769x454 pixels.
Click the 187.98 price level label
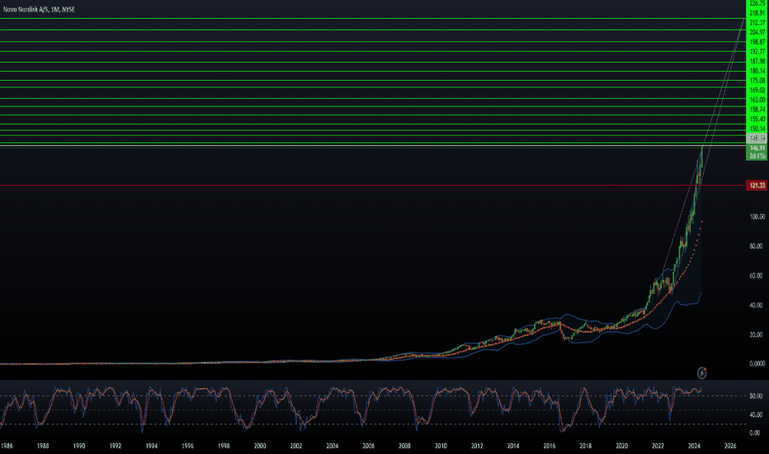[757, 61]
